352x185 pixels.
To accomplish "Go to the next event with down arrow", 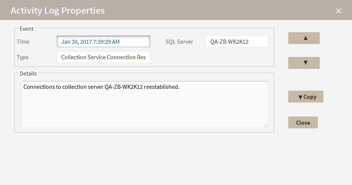I will (x=304, y=63).
